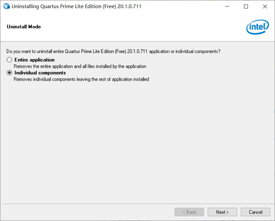Click the Next button to proceed
This screenshot has width=275, height=221.
coord(222,212)
